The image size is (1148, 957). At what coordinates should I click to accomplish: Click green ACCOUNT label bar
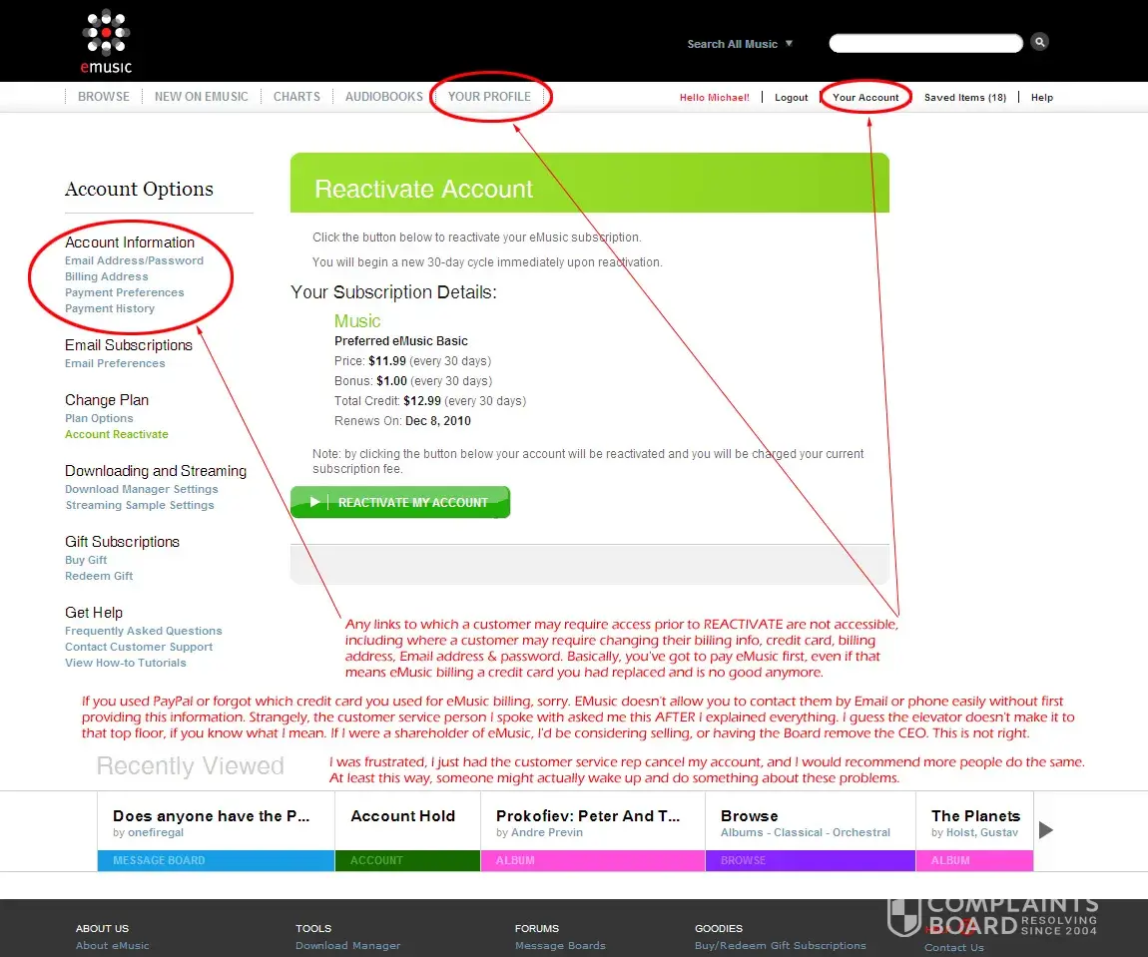407,860
